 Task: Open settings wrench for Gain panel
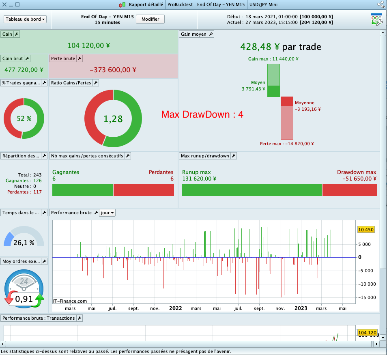pyautogui.click(x=17, y=34)
